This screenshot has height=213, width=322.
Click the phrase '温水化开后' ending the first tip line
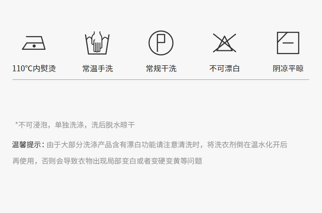click(269, 145)
